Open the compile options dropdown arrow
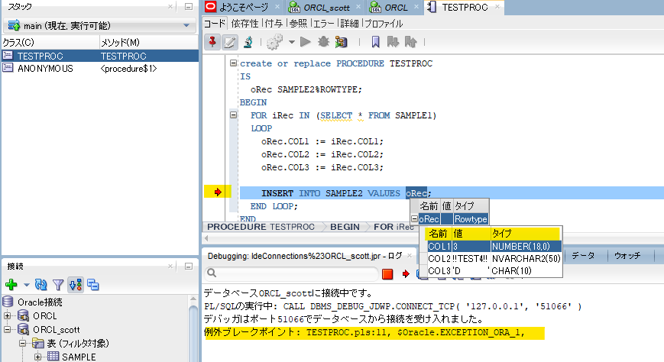This screenshot has height=362, width=664. [291, 41]
